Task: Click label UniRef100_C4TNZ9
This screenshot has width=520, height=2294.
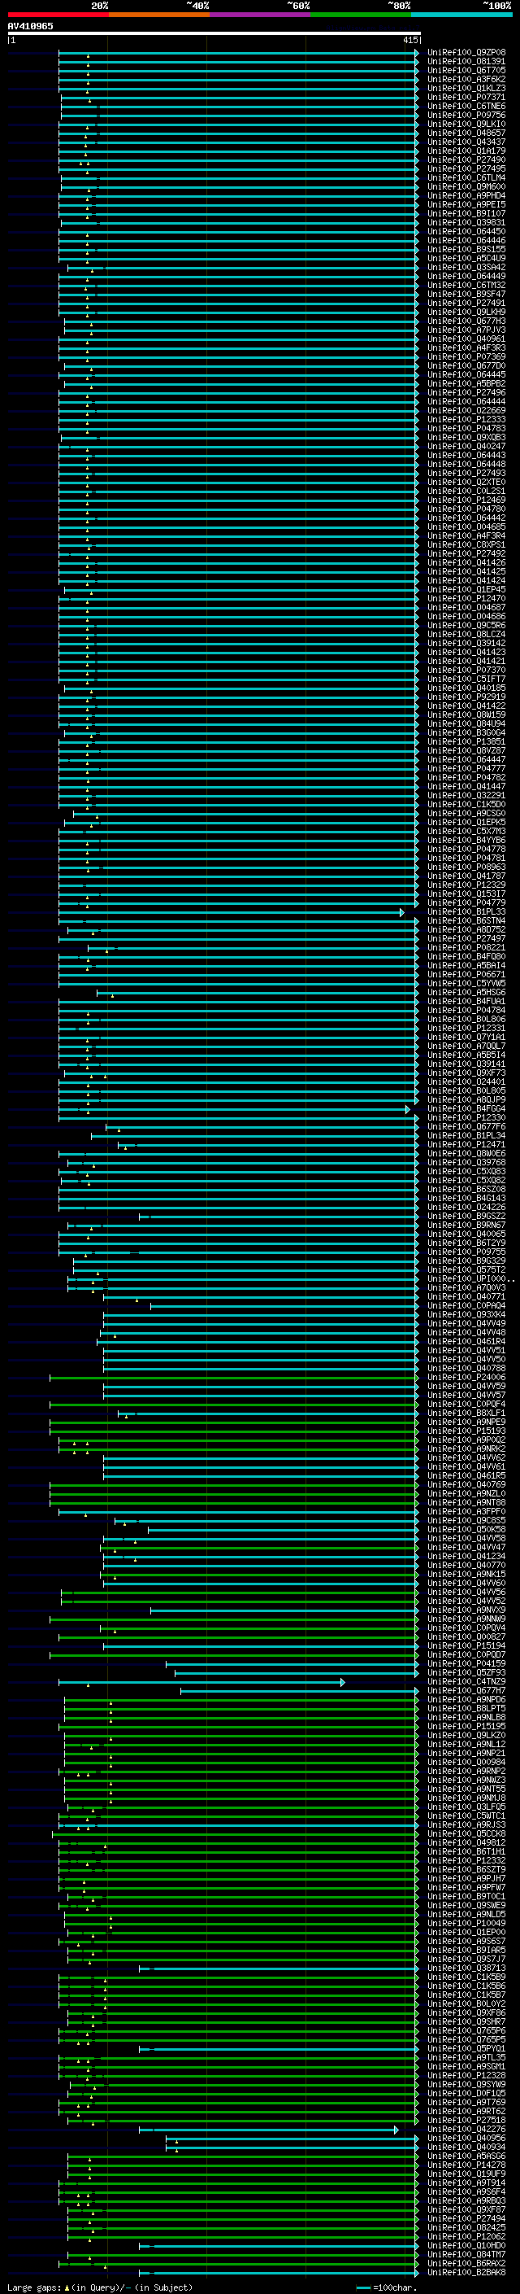Action: [466, 1681]
